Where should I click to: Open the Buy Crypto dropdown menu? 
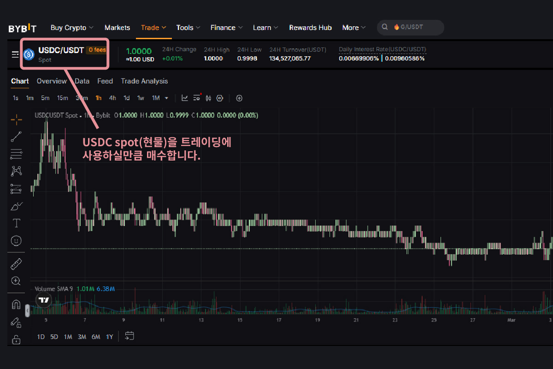(72, 28)
